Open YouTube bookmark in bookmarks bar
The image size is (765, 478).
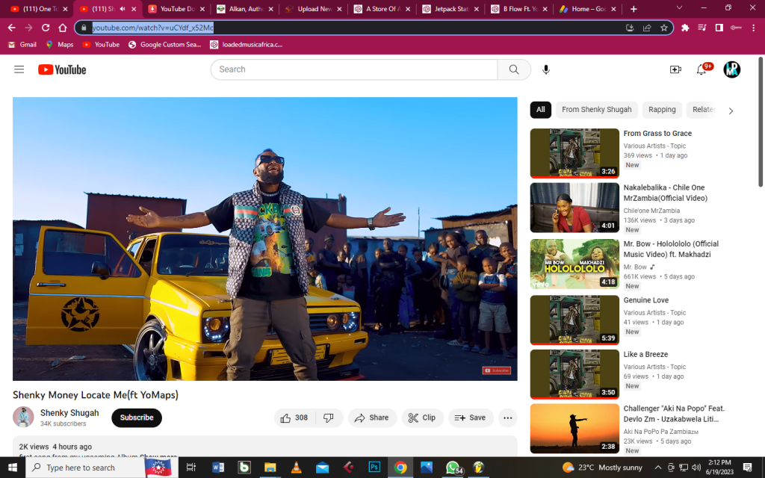pyautogui.click(x=101, y=44)
